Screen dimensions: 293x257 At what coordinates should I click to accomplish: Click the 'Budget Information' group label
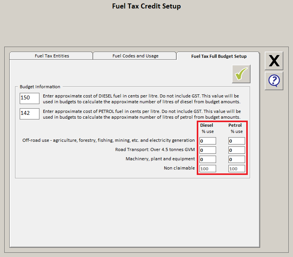click(40, 87)
